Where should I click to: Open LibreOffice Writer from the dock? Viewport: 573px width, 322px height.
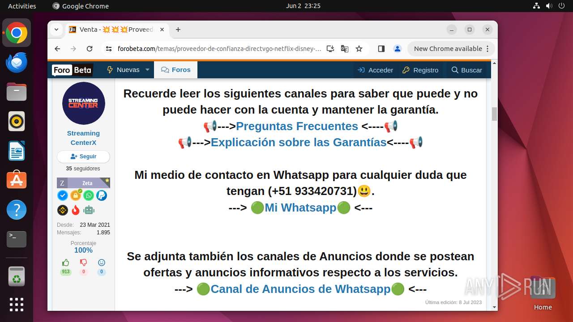tap(17, 151)
